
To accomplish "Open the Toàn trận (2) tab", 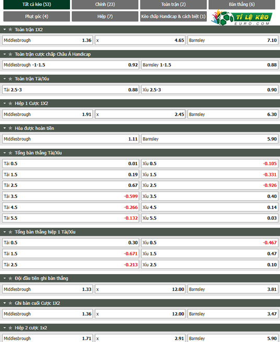I will pyautogui.click(x=173, y=4).
